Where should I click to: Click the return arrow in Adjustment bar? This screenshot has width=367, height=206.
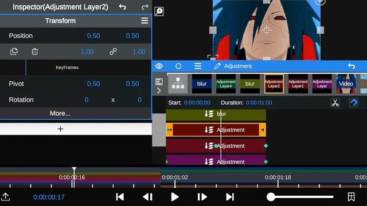pos(352,66)
